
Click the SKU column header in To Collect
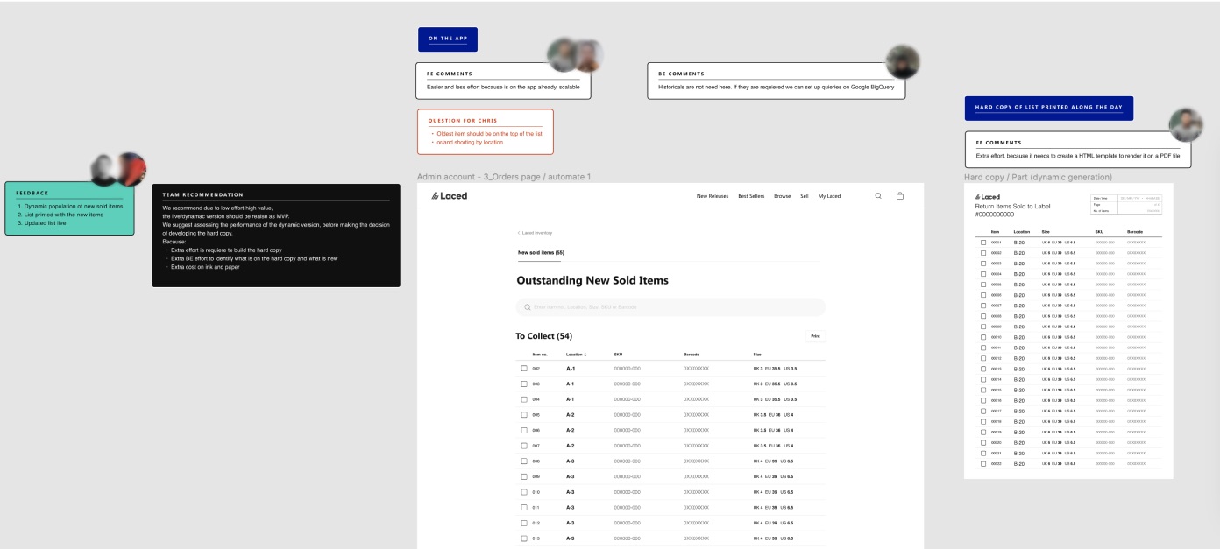618,355
